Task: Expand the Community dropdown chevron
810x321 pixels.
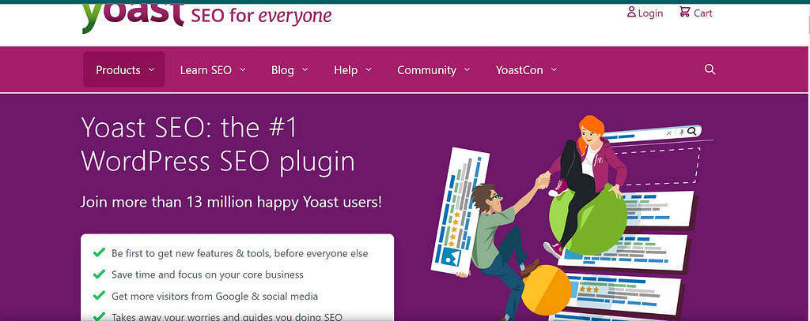Action: click(467, 69)
